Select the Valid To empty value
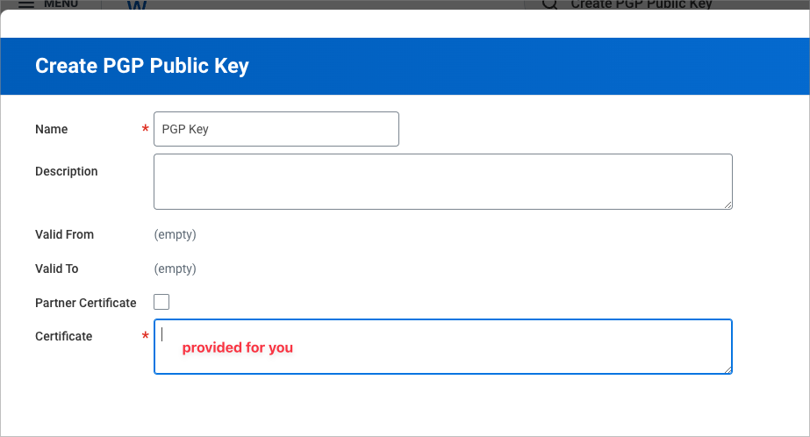 point(175,269)
